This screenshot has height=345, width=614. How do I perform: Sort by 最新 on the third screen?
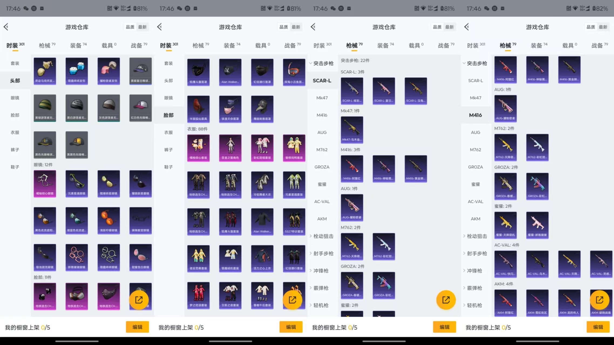click(449, 27)
